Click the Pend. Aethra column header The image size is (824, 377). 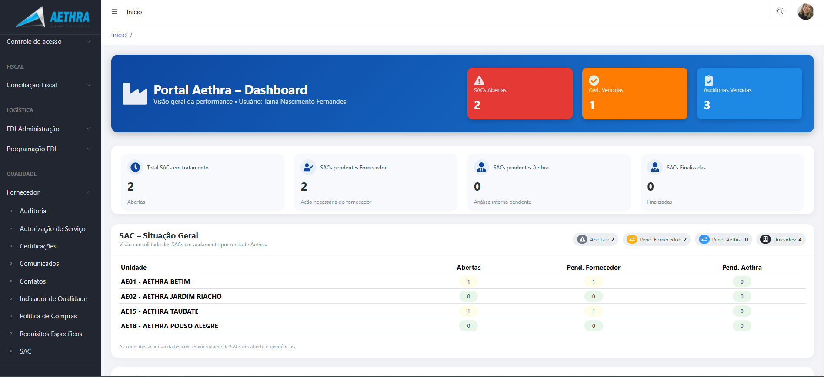742,268
